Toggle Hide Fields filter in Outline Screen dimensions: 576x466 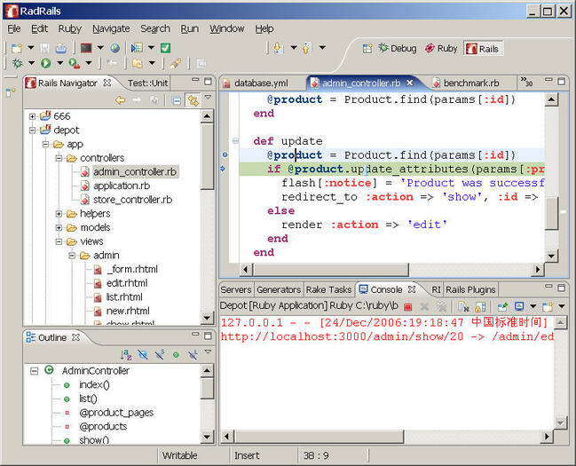[143, 354]
